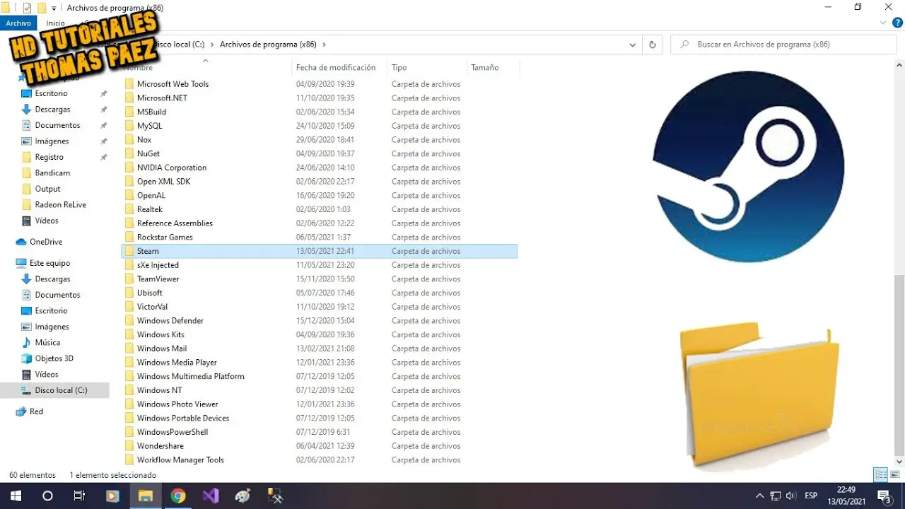905x509 pixels.
Task: Click the OpenAL folder icon
Action: [129, 195]
